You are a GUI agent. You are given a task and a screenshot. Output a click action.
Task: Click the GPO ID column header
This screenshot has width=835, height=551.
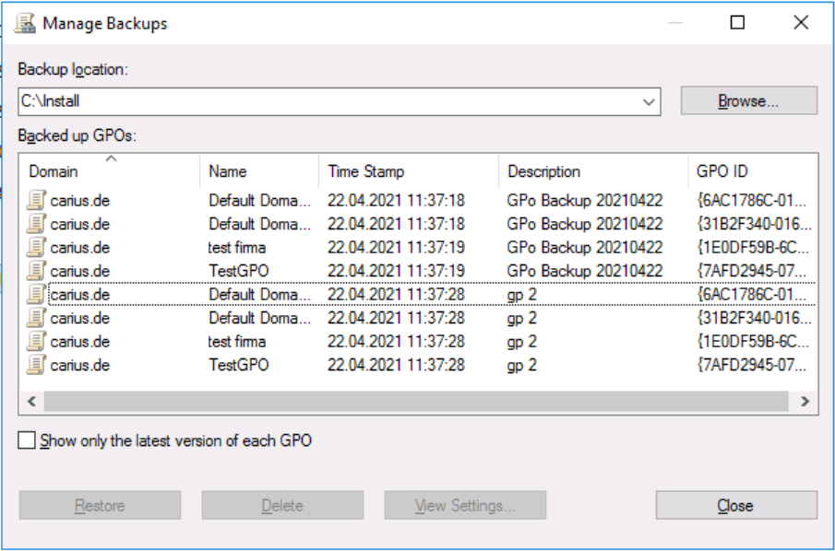tap(753, 171)
